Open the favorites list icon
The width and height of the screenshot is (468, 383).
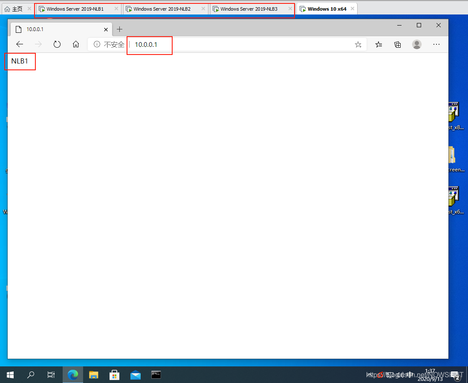coord(378,44)
